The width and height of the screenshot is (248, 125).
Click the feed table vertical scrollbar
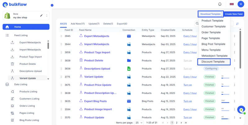(x=240, y=50)
